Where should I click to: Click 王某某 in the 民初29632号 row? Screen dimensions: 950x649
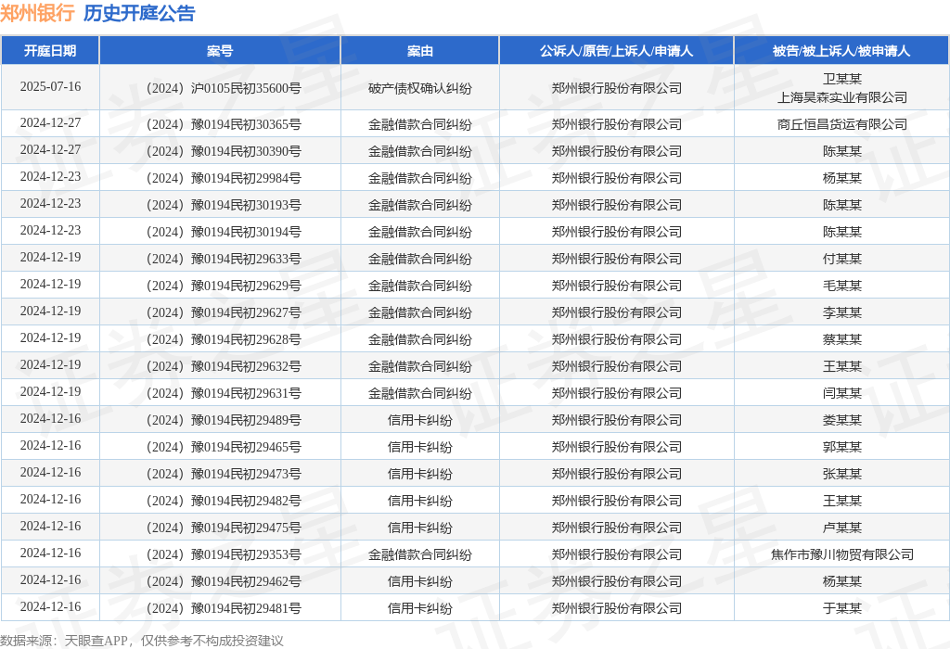tap(842, 366)
